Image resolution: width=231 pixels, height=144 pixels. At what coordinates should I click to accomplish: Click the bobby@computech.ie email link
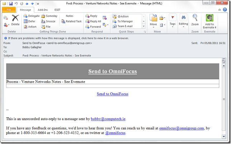pos(108,119)
